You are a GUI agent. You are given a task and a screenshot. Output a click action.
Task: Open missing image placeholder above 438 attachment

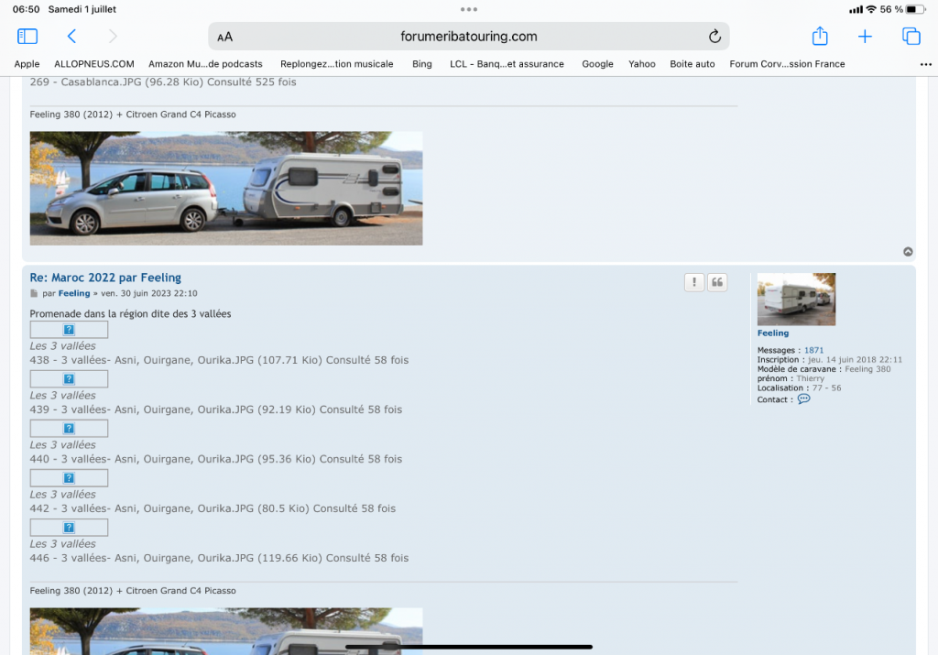(x=69, y=330)
